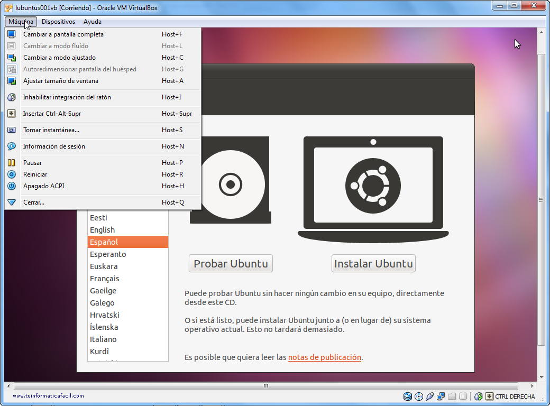Select Kurdî in the language list
The image size is (550, 406).
click(x=127, y=352)
